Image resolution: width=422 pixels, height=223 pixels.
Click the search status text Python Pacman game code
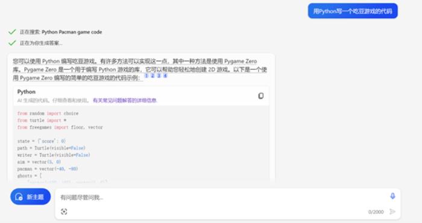(72, 32)
